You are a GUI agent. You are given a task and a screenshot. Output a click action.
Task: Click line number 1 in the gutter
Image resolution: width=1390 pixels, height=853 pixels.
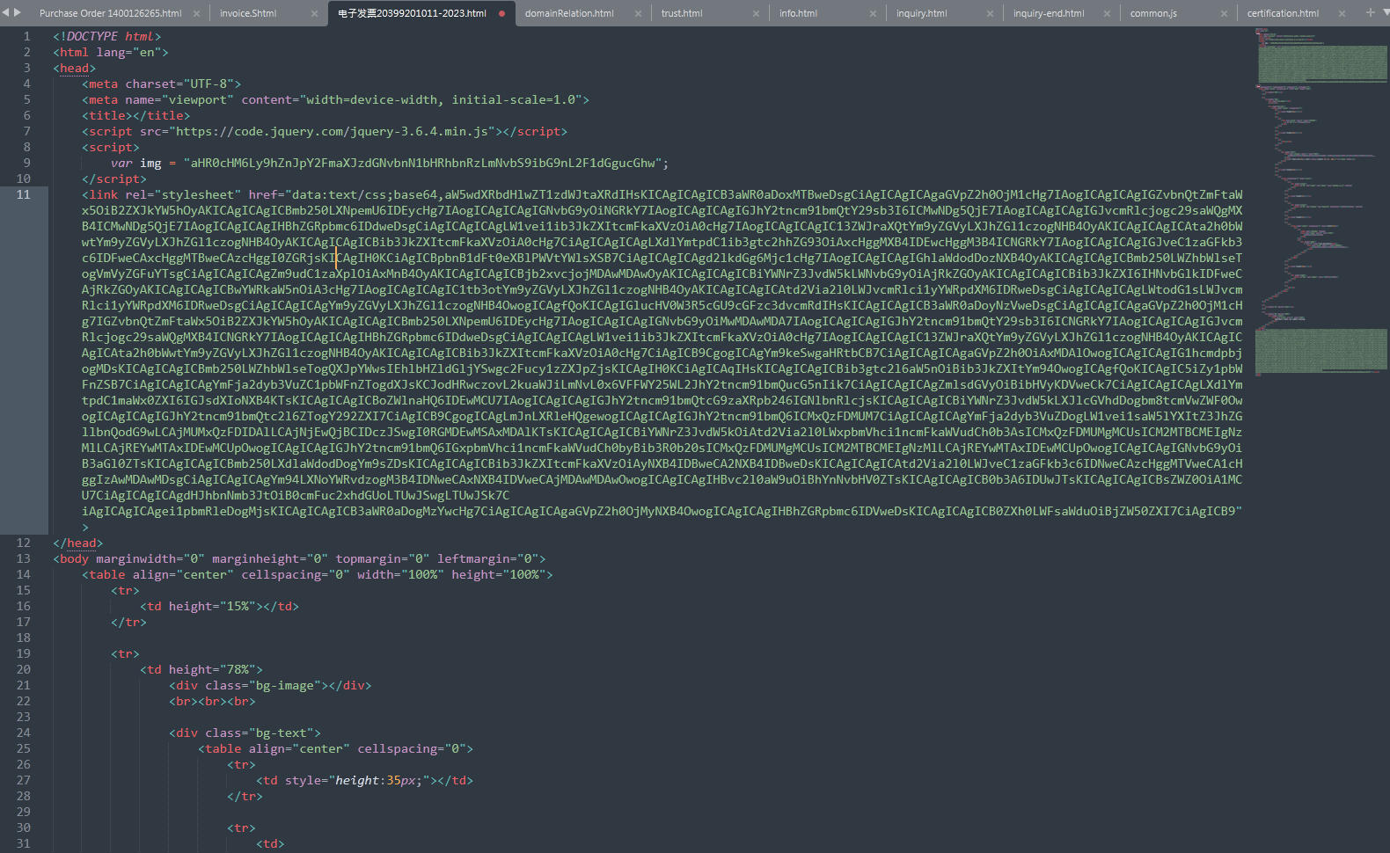tap(26, 36)
